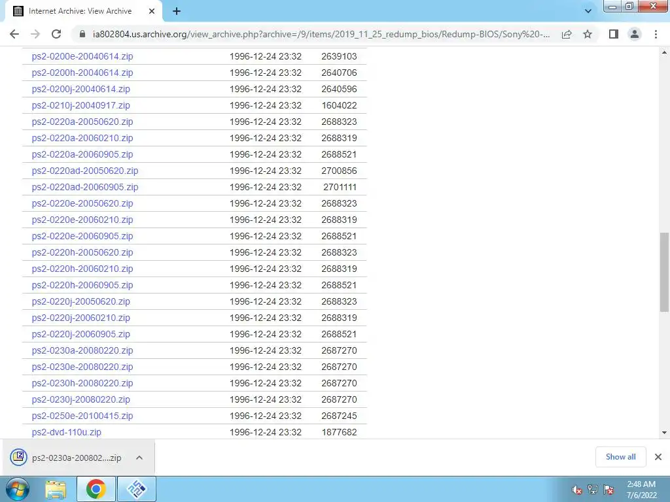Open ps2-0200j-20040614.zip link

pos(80,89)
